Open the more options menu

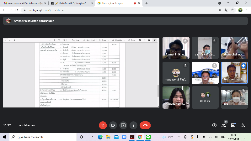point(134,125)
